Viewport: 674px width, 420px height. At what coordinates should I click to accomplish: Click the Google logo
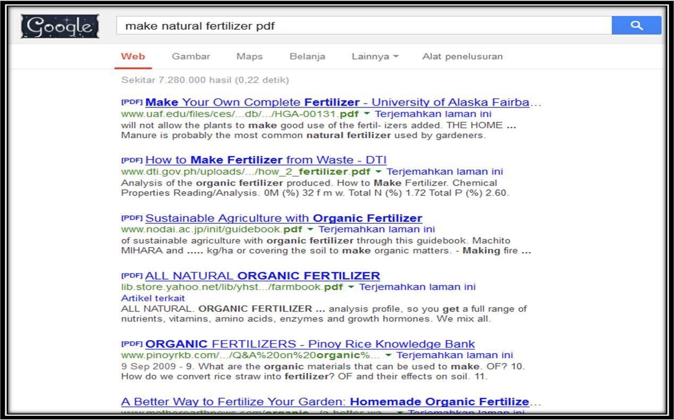(x=60, y=27)
